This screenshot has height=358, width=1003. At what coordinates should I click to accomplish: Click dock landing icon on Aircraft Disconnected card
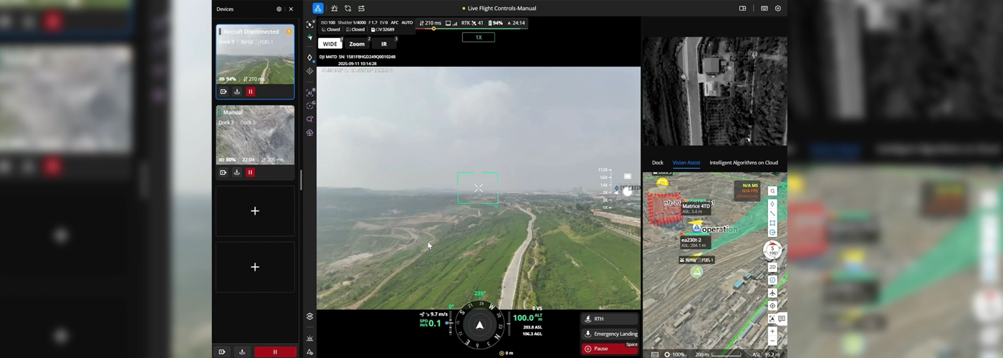pos(237,92)
